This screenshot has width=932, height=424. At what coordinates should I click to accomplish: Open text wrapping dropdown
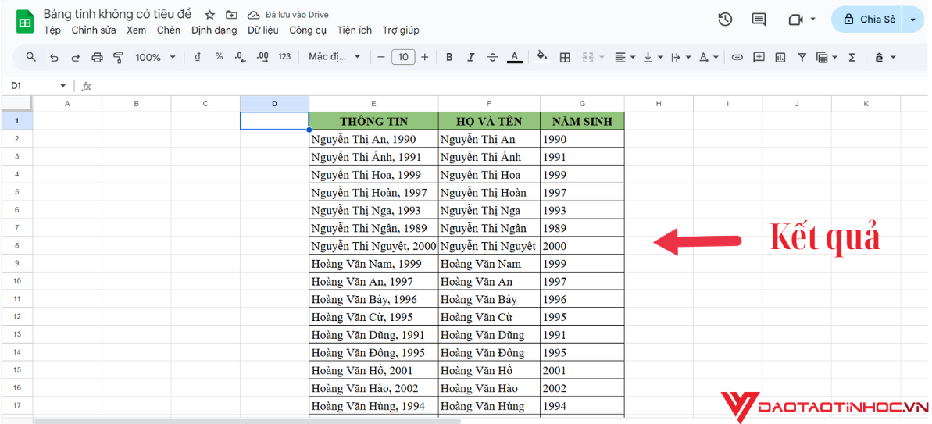[680, 57]
